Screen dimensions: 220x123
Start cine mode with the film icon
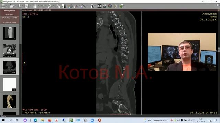click(99, 6)
